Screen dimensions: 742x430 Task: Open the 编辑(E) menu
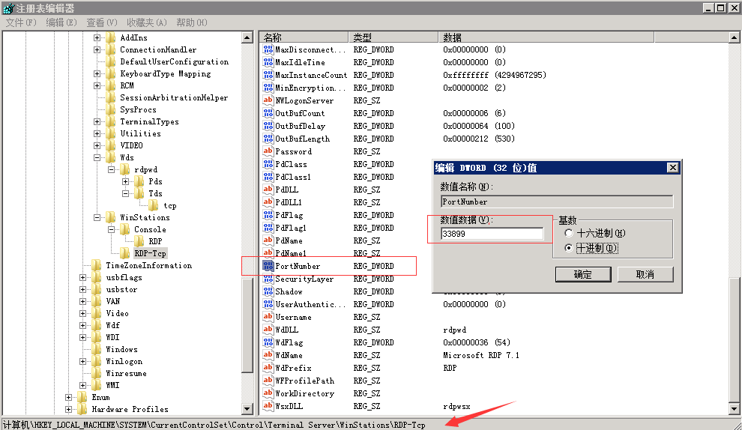(61, 22)
